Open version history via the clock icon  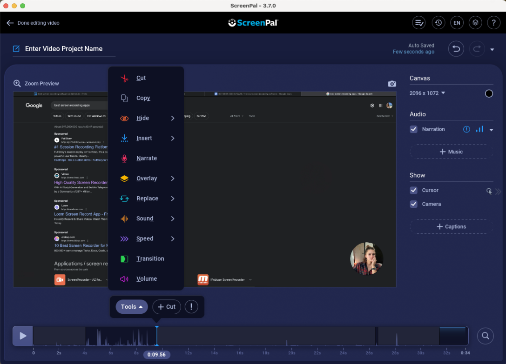438,22
